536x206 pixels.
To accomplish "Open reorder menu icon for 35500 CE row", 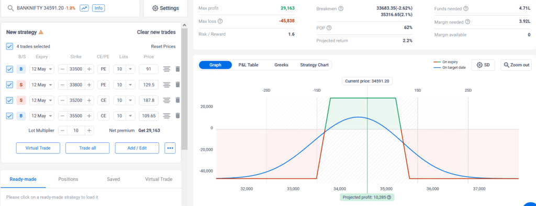I will click(x=166, y=116).
